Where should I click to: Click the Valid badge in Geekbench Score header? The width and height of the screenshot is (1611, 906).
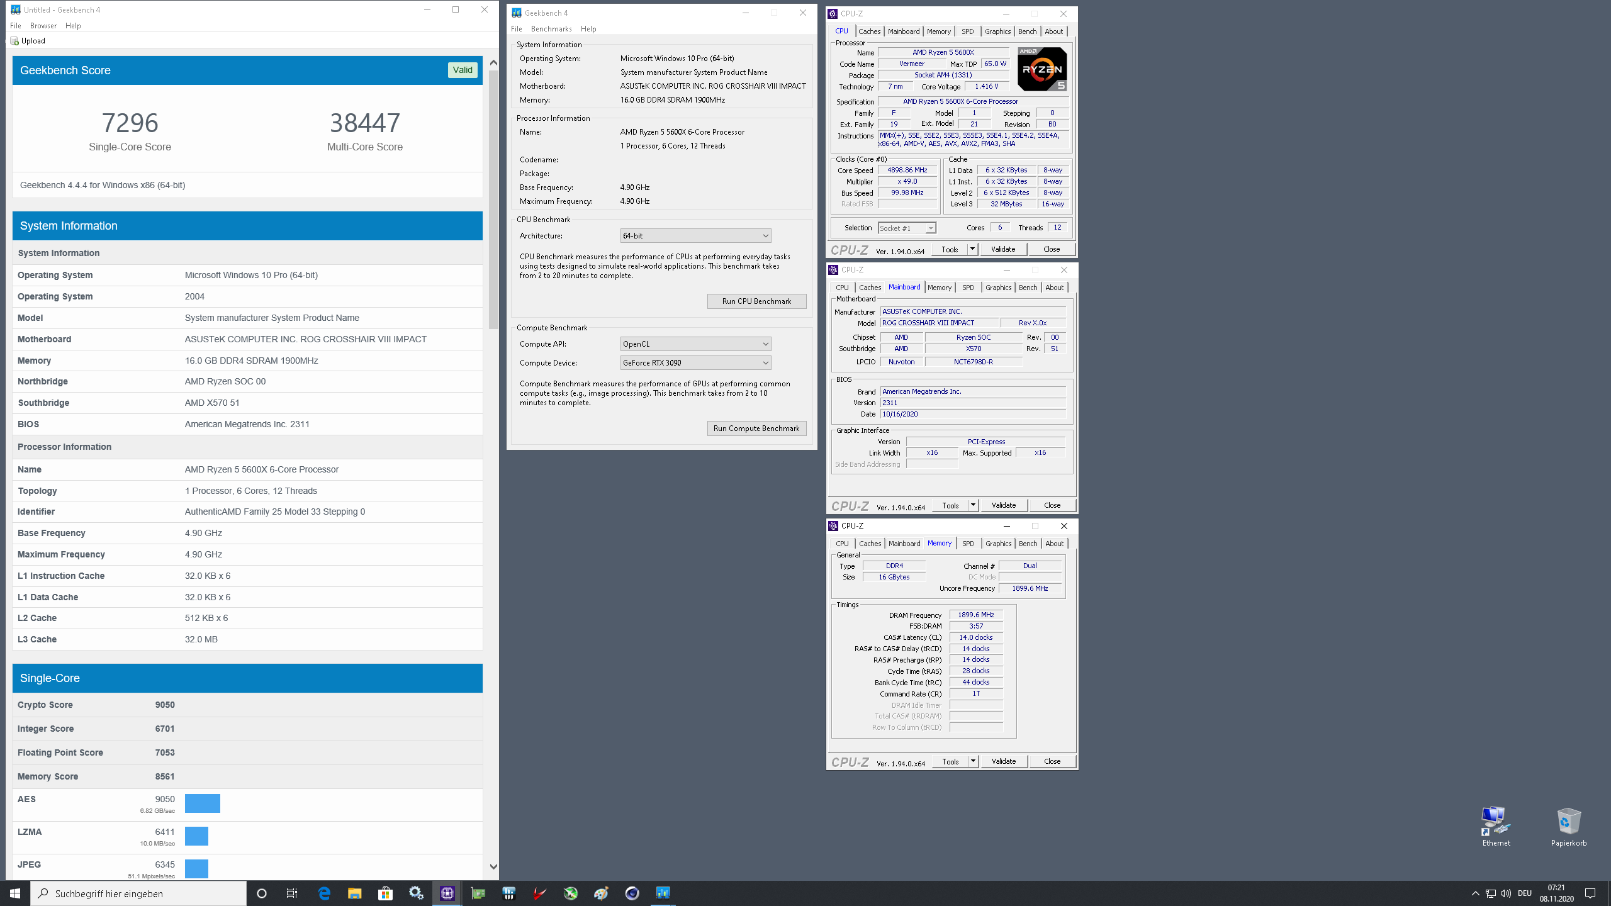point(463,70)
